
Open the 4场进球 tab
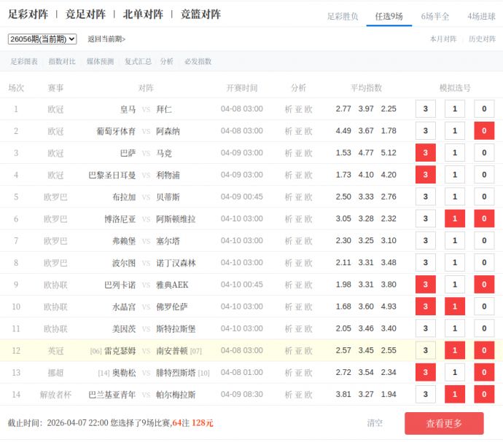click(x=481, y=16)
